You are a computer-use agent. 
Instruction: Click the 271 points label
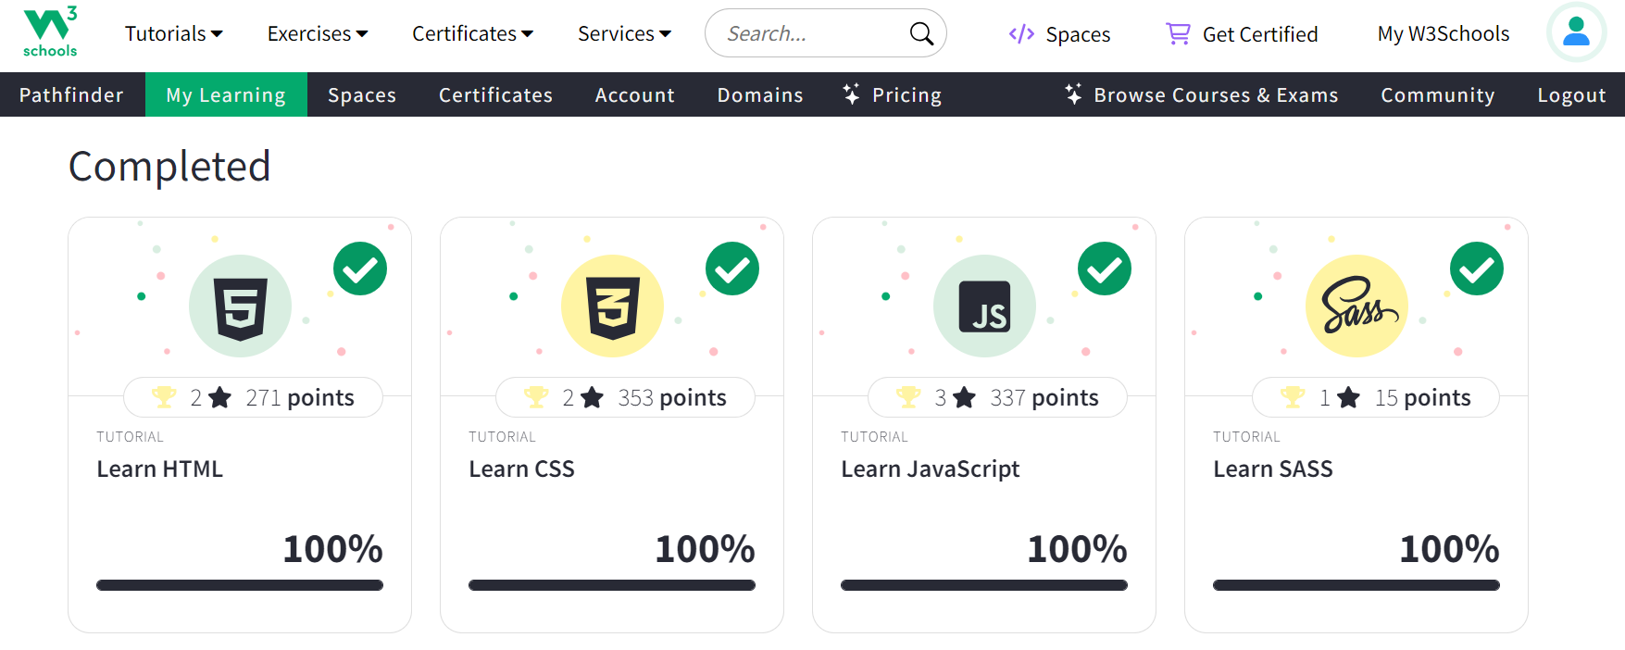(300, 397)
